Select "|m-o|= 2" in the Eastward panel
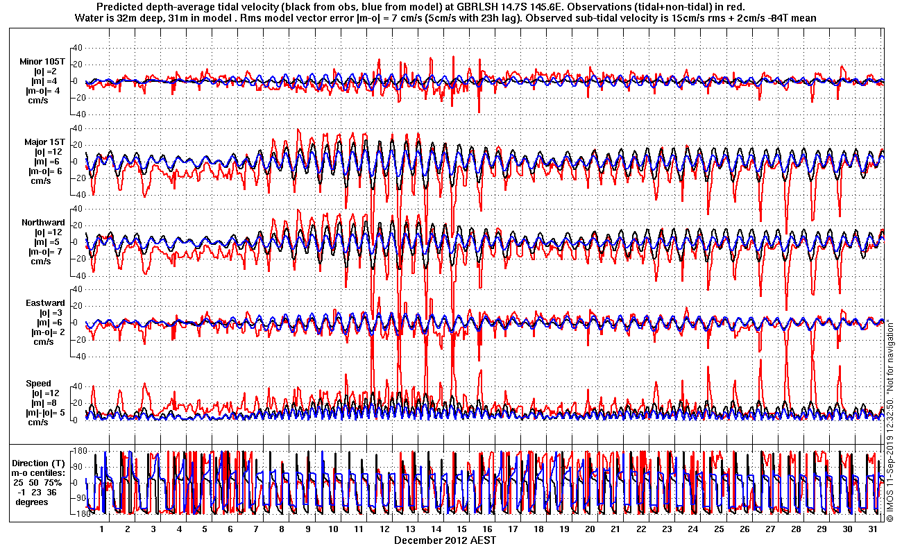 click(x=47, y=332)
